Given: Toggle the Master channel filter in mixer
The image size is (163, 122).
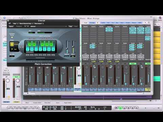Looking at the screenshot, I should coord(134,23).
